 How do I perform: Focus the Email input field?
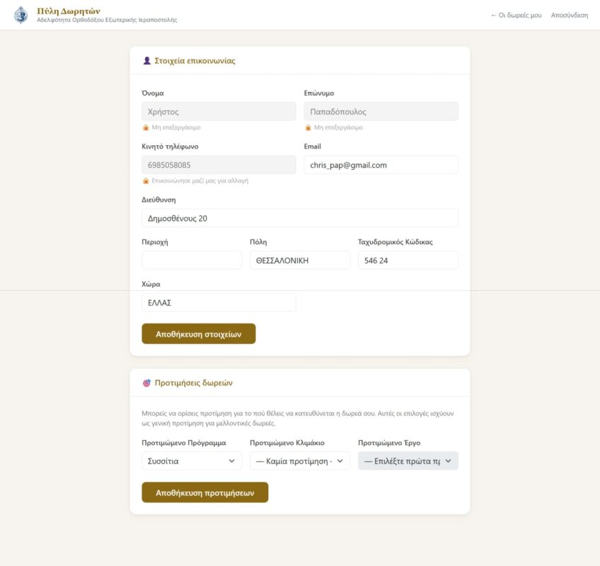pos(381,165)
